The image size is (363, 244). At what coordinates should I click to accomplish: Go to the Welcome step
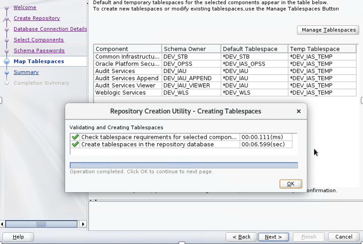(x=25, y=7)
